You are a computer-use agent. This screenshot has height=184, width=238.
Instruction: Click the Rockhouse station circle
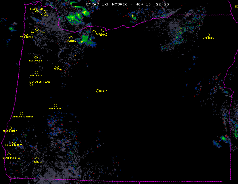[x=36, y=57]
